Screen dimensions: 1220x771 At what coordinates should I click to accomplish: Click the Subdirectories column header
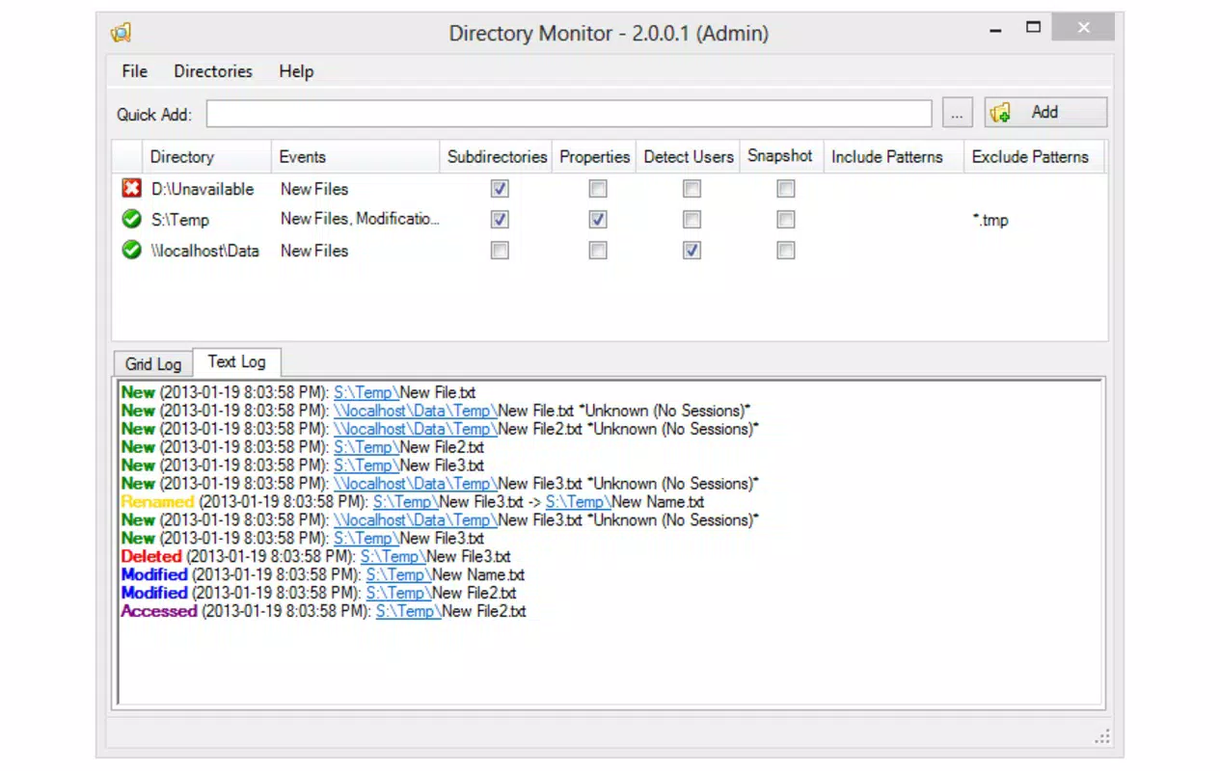[x=497, y=157]
